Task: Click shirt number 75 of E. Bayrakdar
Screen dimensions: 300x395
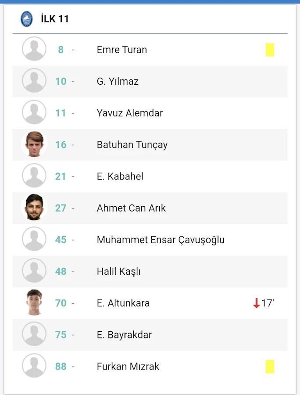Action: click(61, 335)
